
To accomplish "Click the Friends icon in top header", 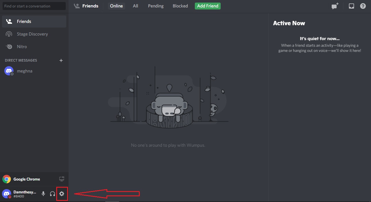I will tap(77, 6).
